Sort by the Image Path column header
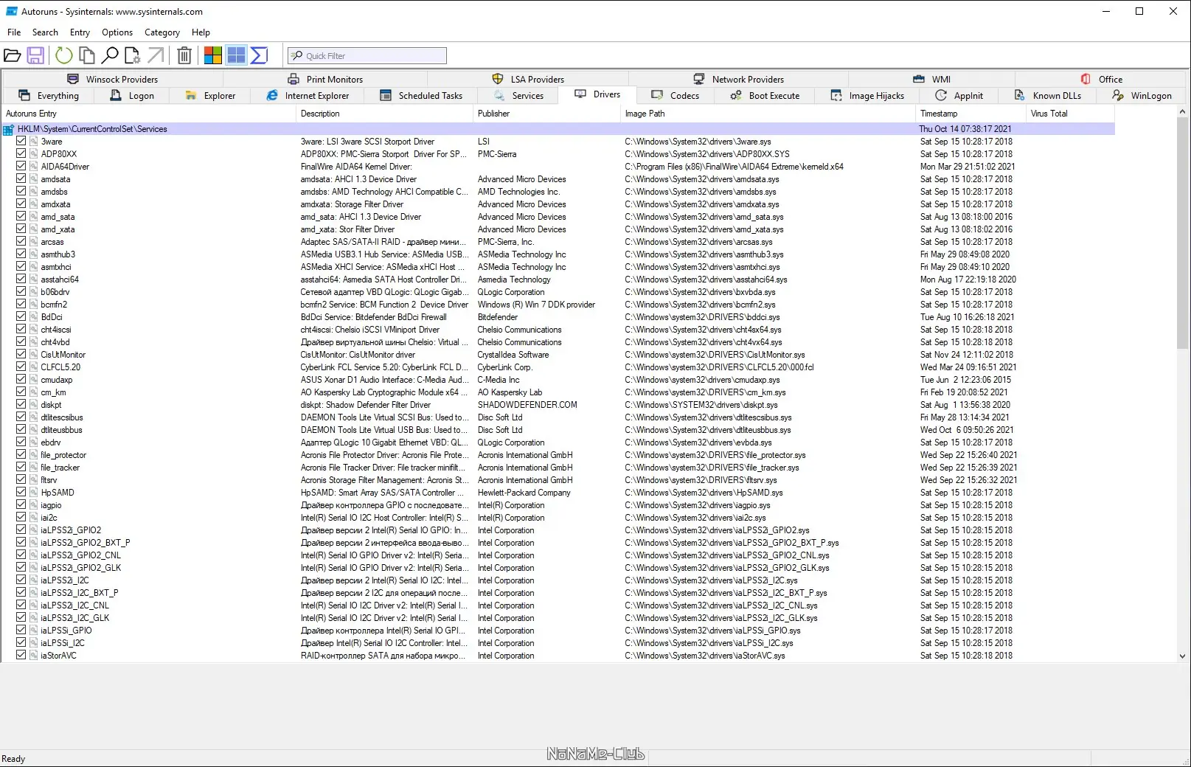This screenshot has width=1191, height=767. 768,114
